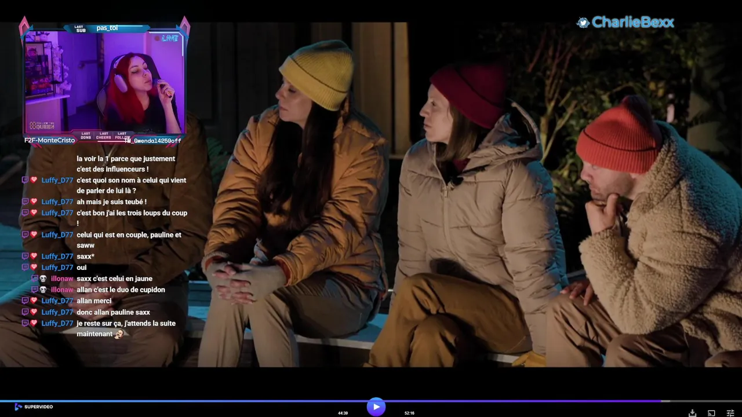Click message 'allan c'est le duo de cupidon'
742x417 pixels.
click(x=121, y=290)
